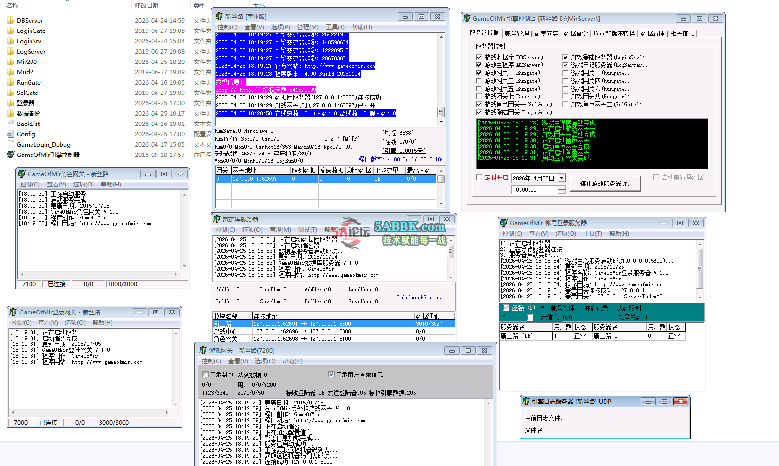Click the horizontal scrollbar in 角色网关 log
The image size is (779, 466).
coord(98,274)
